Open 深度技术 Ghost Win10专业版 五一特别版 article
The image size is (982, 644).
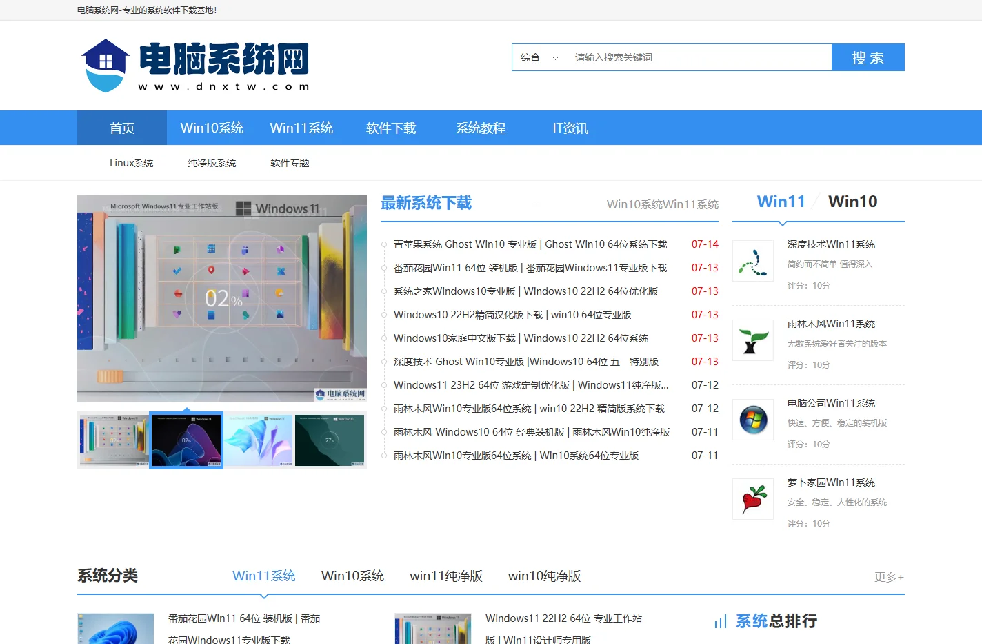click(x=526, y=362)
